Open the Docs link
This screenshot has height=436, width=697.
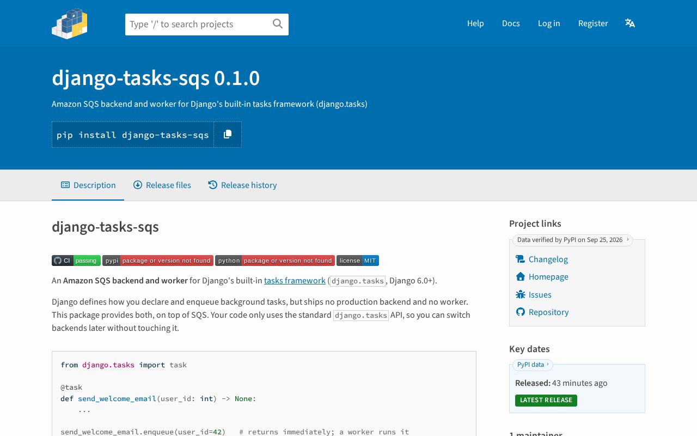tap(511, 23)
